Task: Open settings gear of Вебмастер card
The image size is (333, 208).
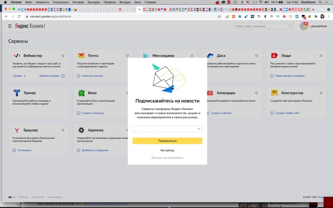Action: pos(63,56)
